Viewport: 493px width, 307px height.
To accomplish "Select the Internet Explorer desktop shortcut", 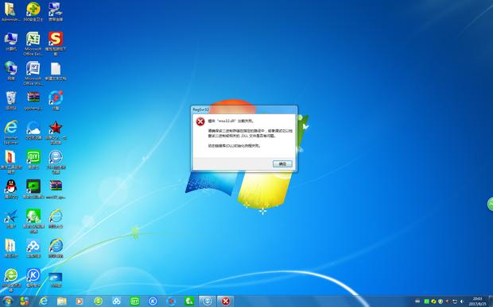I will click(11, 132).
